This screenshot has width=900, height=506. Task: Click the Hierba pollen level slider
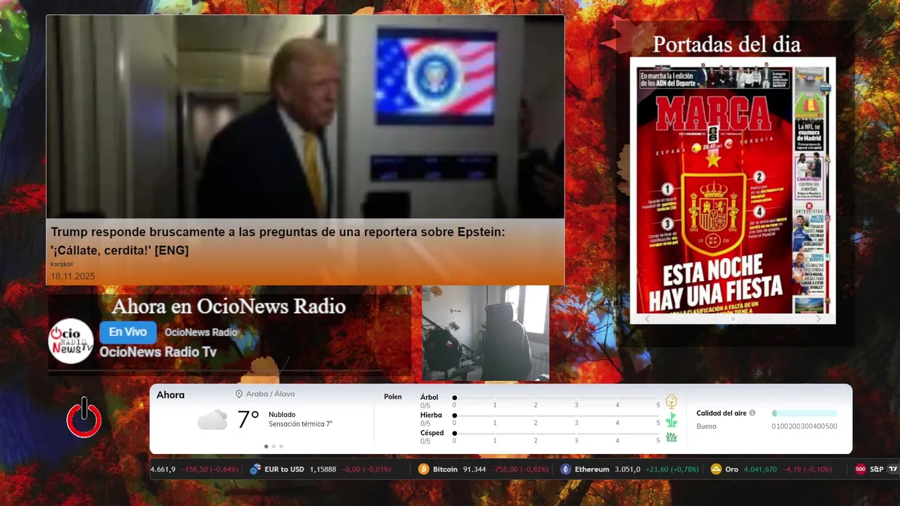coord(556,416)
